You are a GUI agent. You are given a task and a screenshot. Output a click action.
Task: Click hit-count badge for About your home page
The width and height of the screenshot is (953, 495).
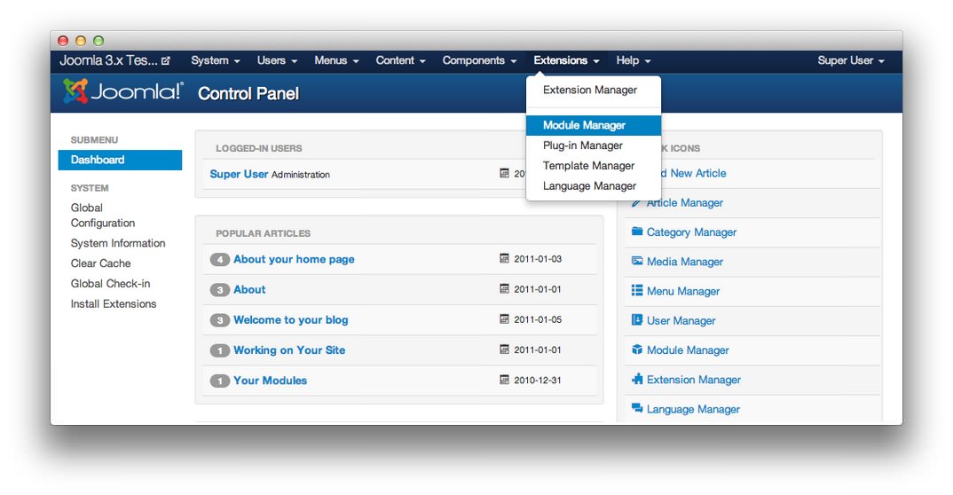click(220, 260)
